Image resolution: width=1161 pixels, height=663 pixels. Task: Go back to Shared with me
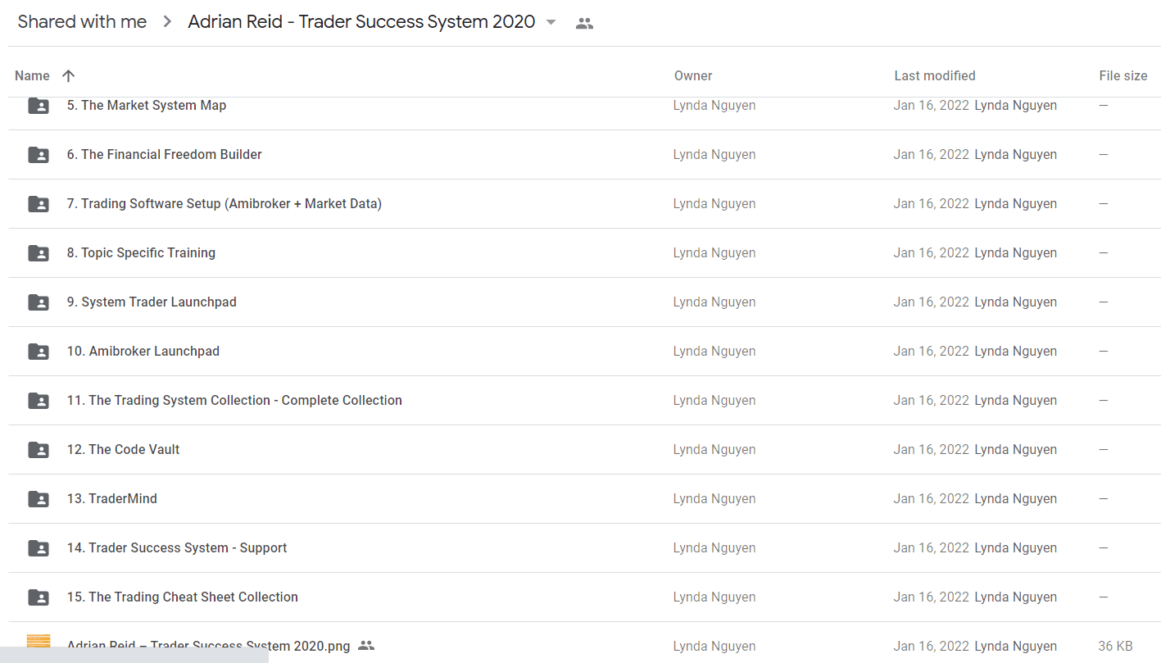[x=82, y=22]
